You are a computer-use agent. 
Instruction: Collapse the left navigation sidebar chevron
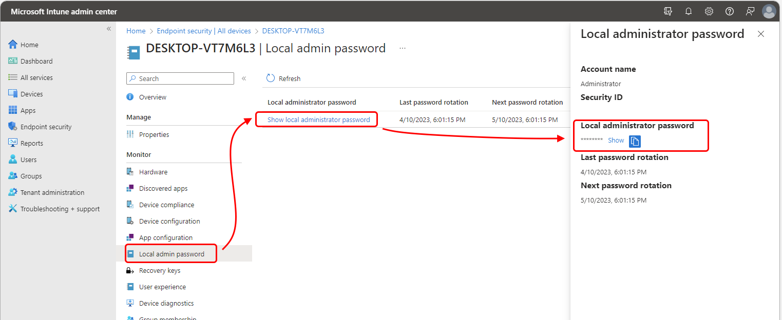click(109, 29)
